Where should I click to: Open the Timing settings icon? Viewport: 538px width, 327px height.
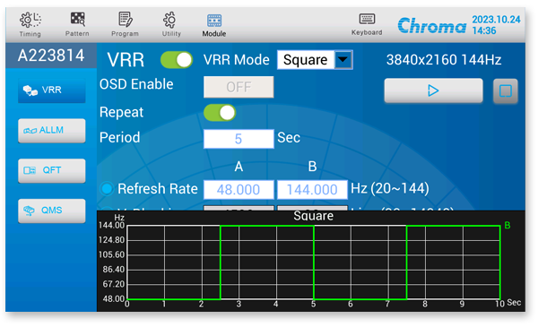[30, 24]
